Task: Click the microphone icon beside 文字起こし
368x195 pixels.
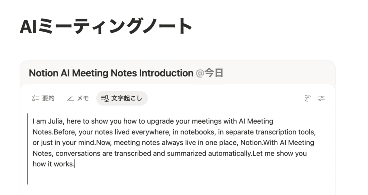Action: 105,98
